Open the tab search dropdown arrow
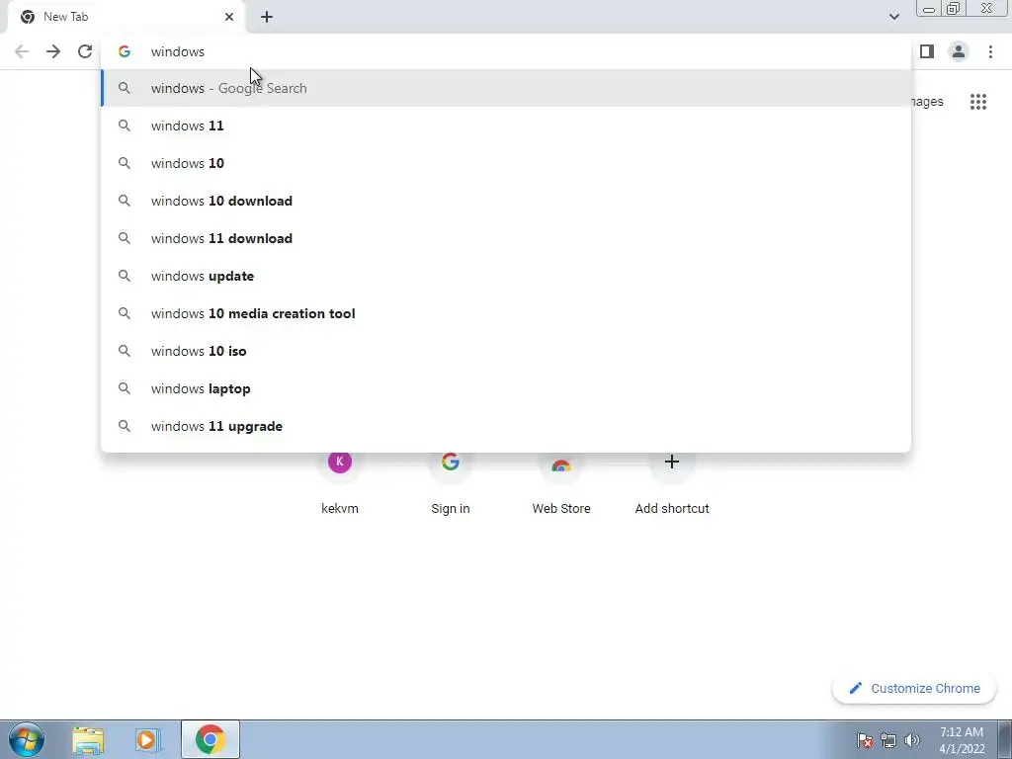1012x759 pixels. (x=893, y=17)
